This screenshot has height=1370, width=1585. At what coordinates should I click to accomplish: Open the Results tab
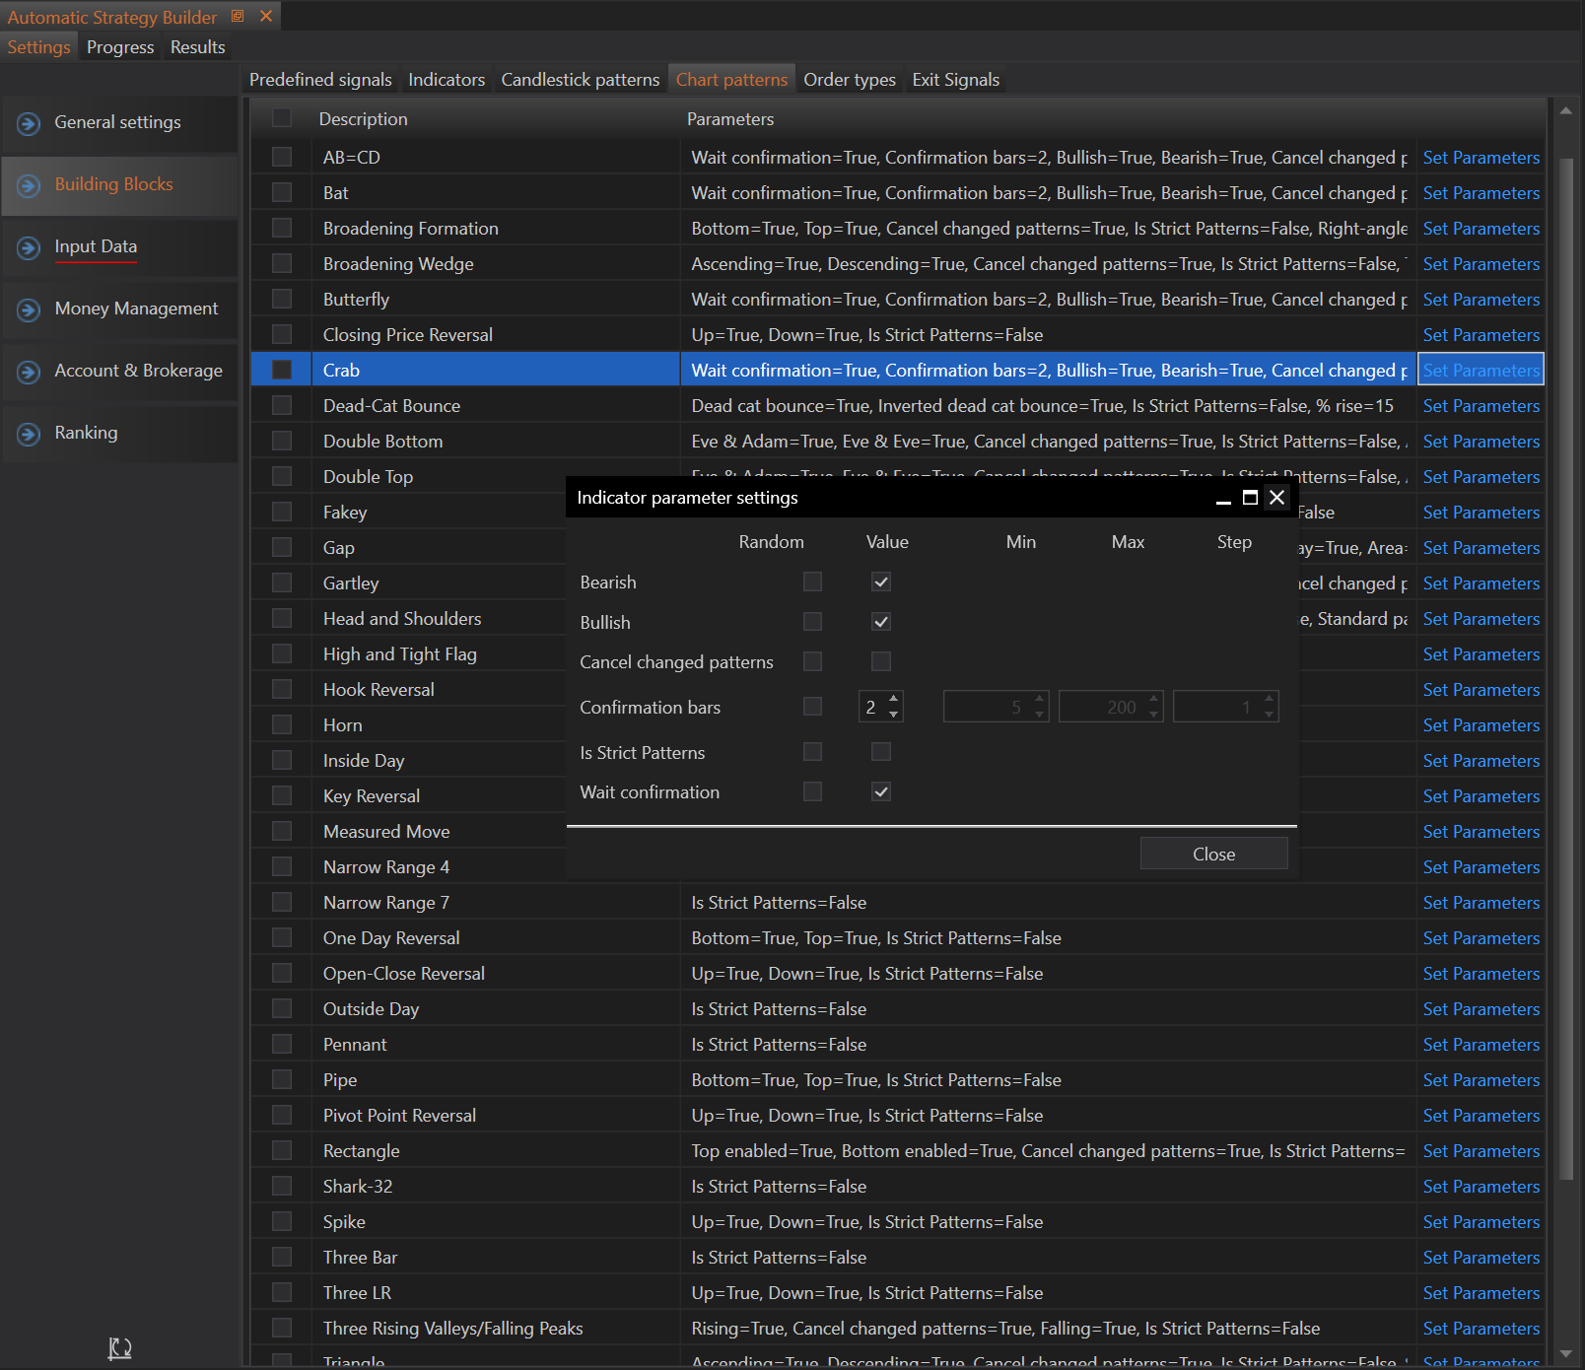(x=197, y=47)
